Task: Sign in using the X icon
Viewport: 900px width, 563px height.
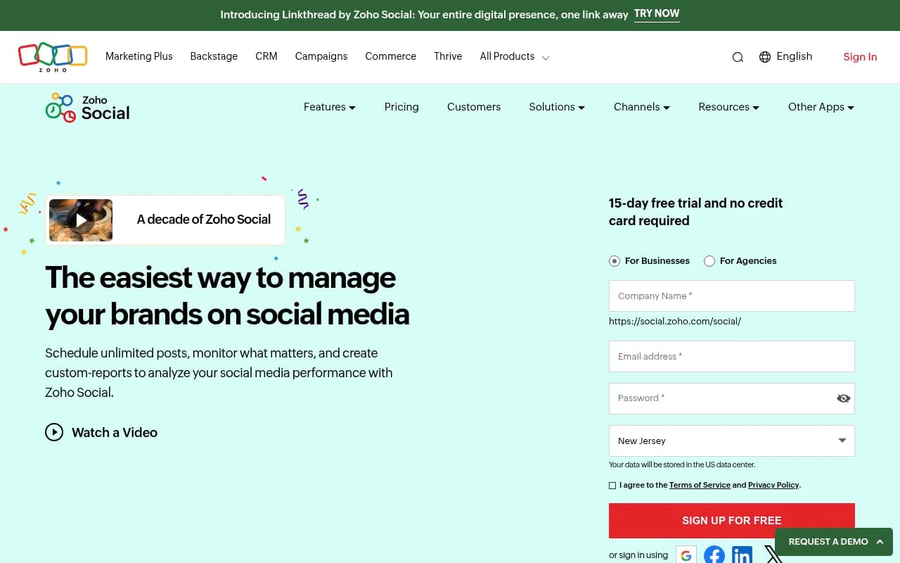Action: [x=771, y=555]
